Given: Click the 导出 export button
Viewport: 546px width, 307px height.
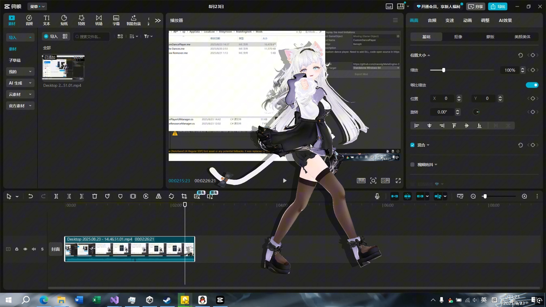Looking at the screenshot, I should (x=498, y=6).
